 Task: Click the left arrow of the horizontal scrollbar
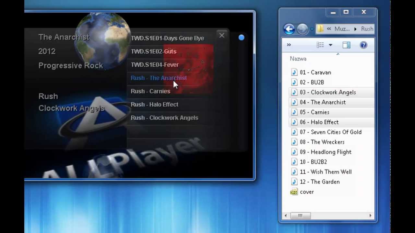(x=286, y=216)
